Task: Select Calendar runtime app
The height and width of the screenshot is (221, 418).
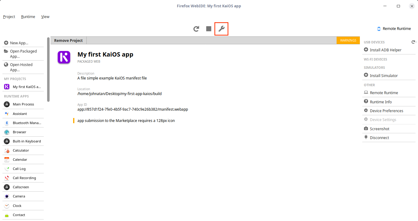Action: pos(24,160)
